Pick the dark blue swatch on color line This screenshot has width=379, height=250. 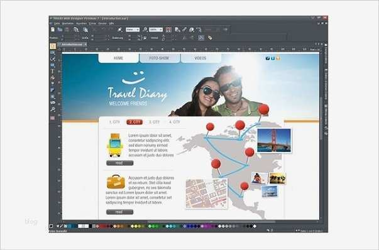point(191,226)
